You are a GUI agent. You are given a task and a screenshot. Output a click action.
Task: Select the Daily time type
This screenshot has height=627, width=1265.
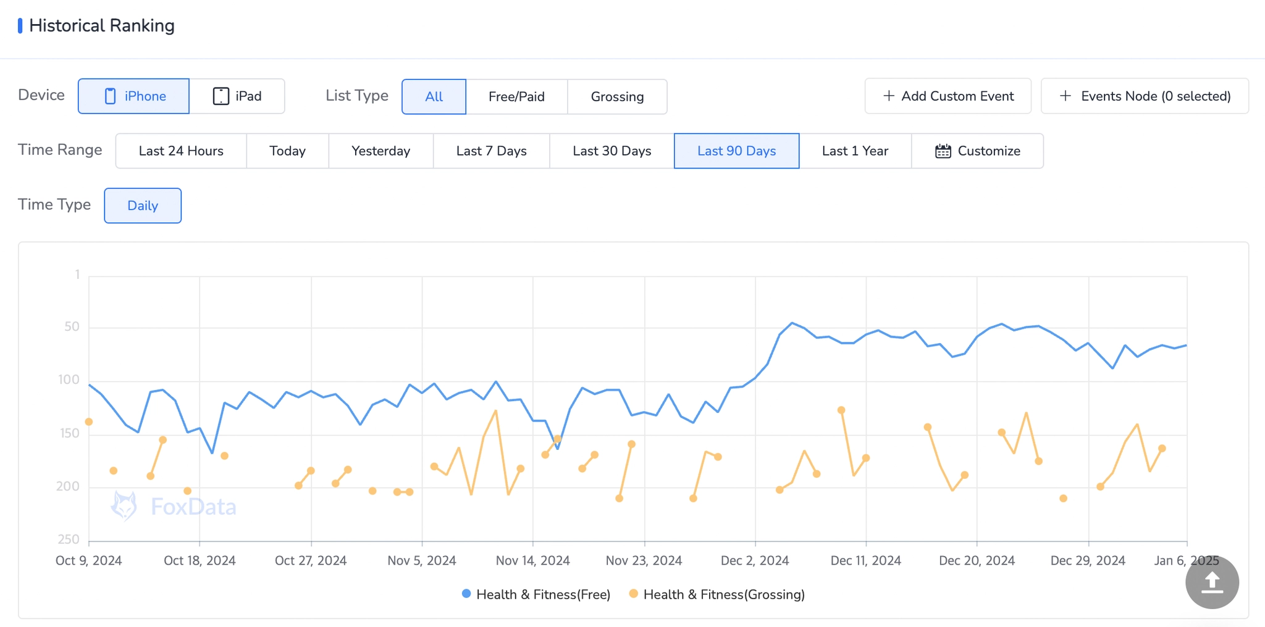[143, 206]
